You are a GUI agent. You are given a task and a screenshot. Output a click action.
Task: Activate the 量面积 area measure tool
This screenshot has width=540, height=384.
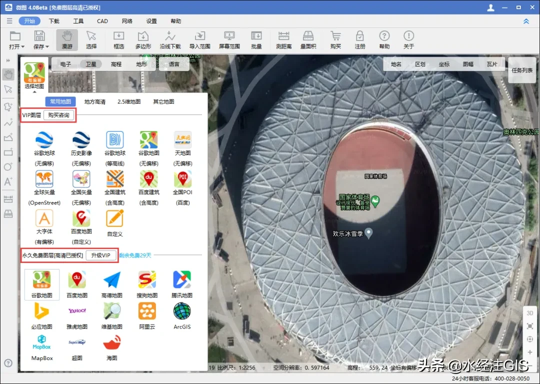(x=308, y=40)
